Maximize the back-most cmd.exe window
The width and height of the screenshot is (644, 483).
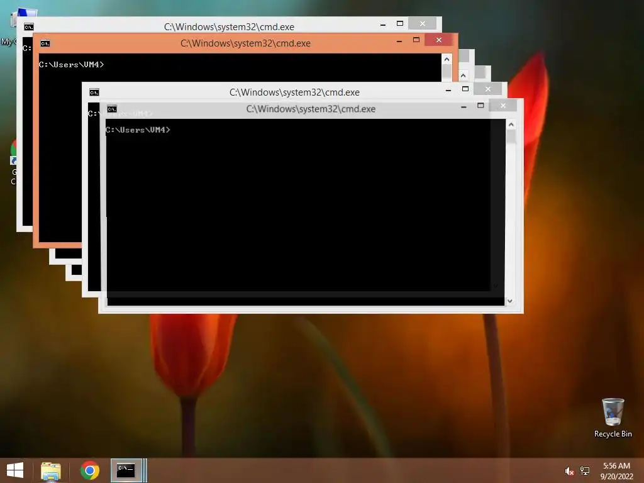[399, 23]
